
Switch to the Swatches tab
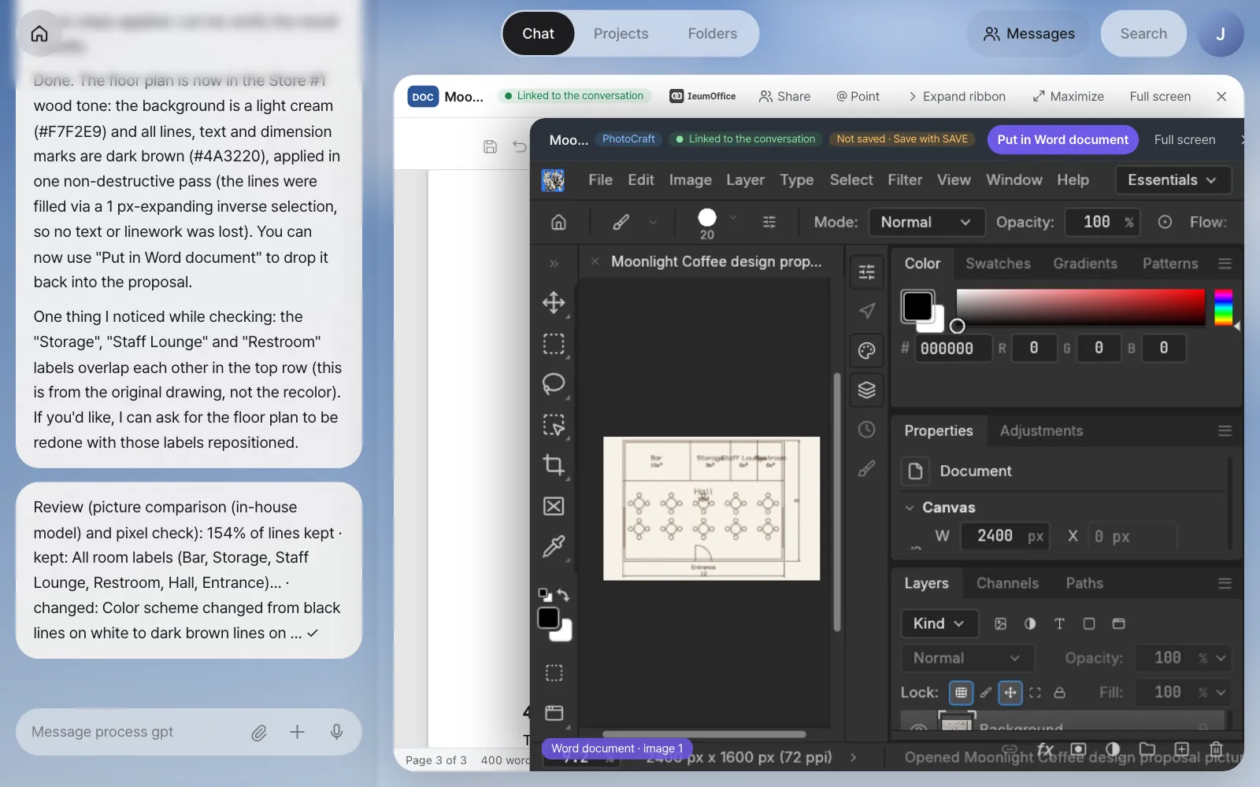tap(998, 264)
